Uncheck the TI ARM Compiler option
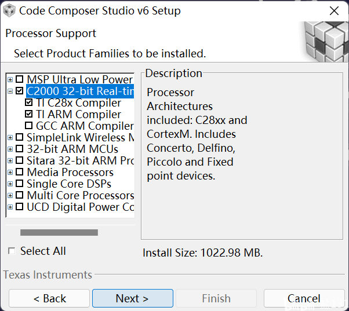 (x=29, y=114)
